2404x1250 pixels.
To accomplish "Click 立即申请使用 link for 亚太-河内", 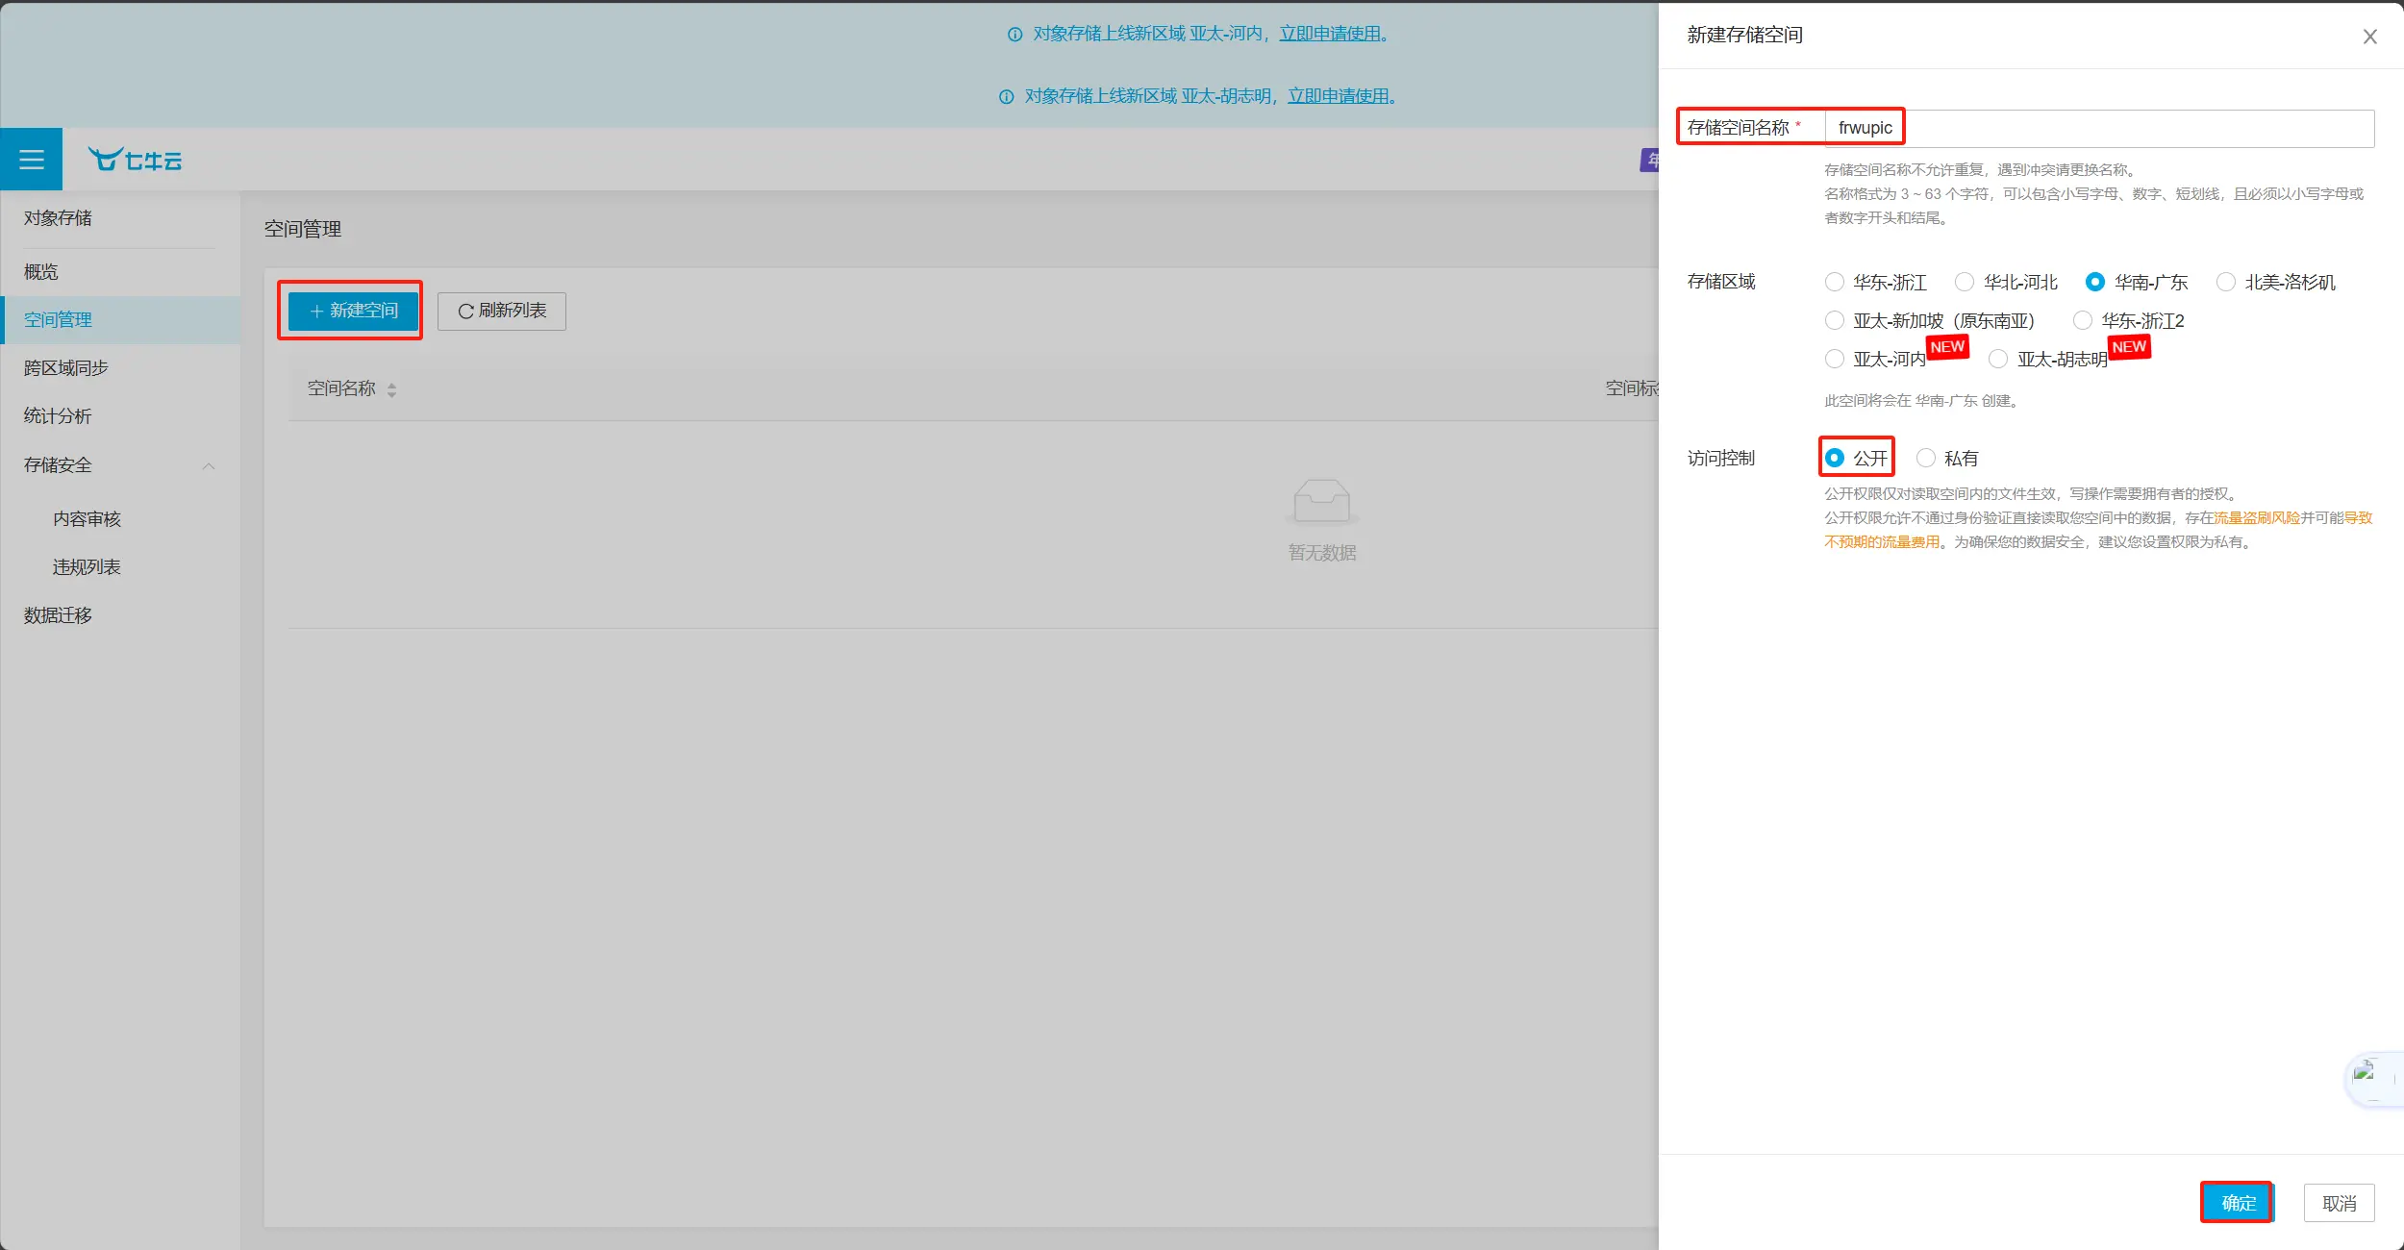I will tap(1333, 35).
